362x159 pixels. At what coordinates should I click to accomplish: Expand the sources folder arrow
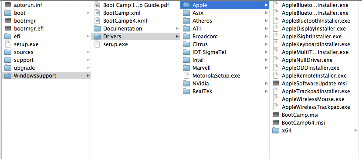pos(88,52)
